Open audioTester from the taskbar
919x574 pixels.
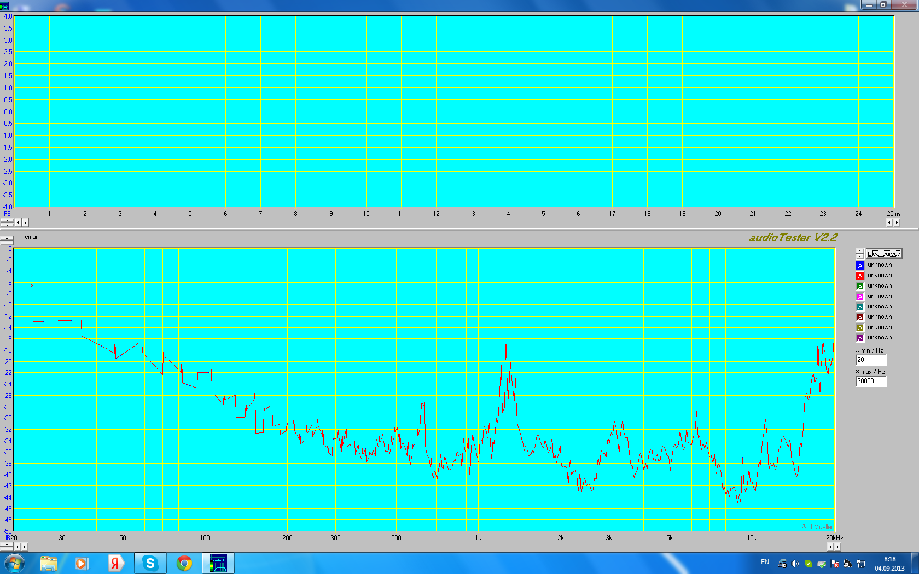218,563
